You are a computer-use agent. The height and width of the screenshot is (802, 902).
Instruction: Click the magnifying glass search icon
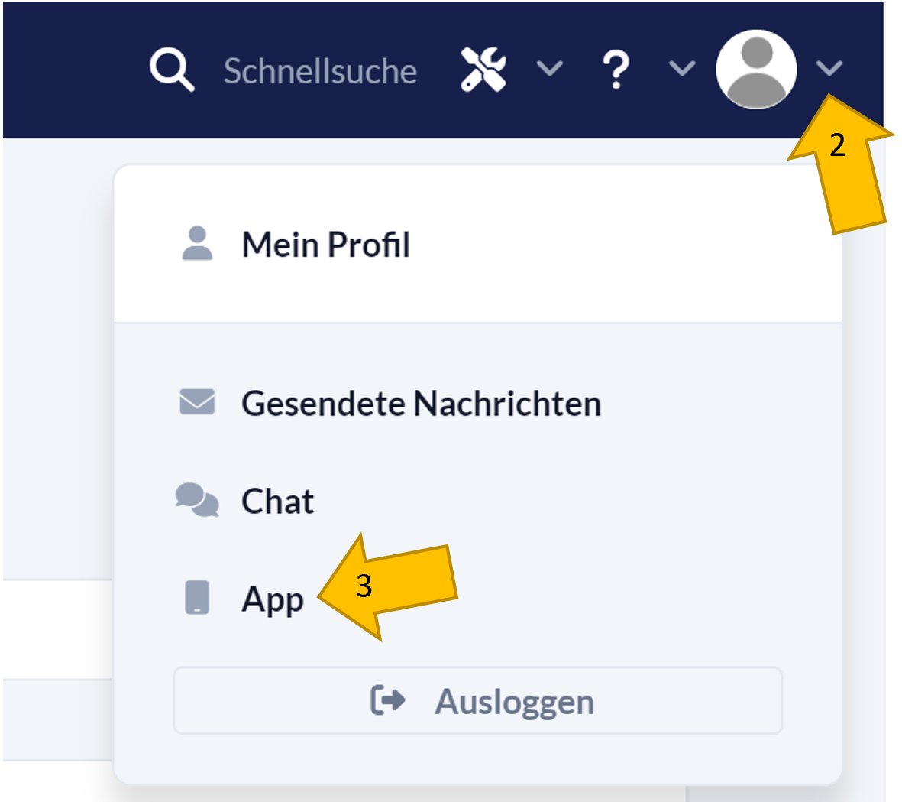[172, 70]
